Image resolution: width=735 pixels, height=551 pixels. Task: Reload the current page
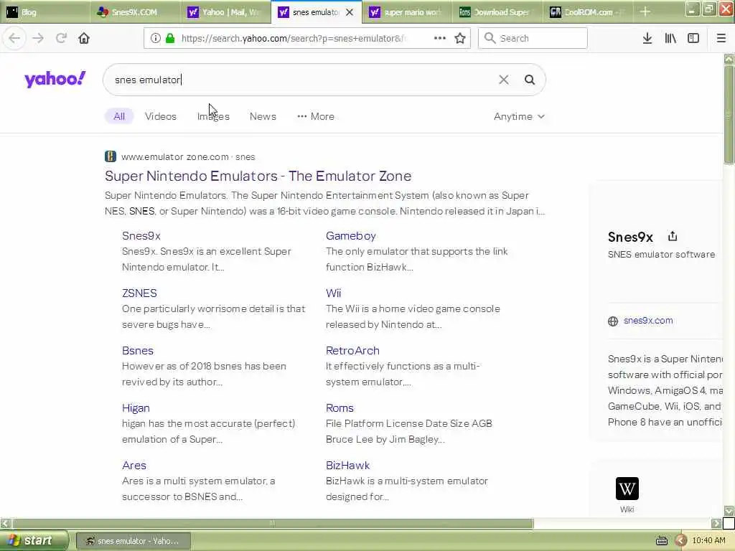tap(61, 38)
